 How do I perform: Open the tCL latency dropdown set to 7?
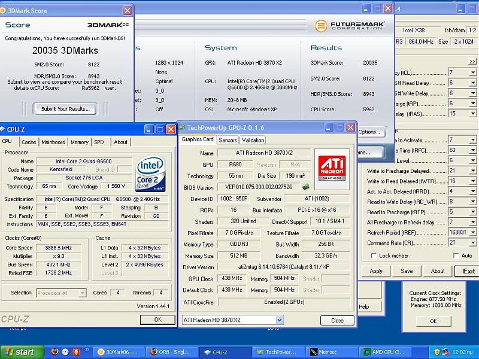click(473, 72)
